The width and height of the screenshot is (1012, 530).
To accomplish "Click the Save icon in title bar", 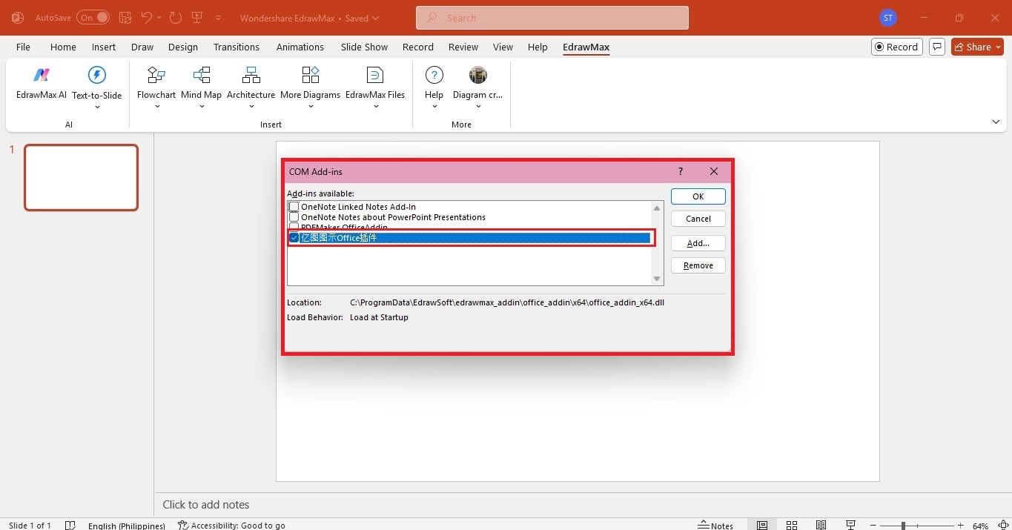I will [x=125, y=18].
